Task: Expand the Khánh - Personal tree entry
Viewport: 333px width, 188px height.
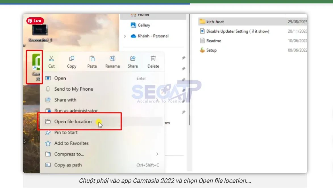Action: pos(125,36)
